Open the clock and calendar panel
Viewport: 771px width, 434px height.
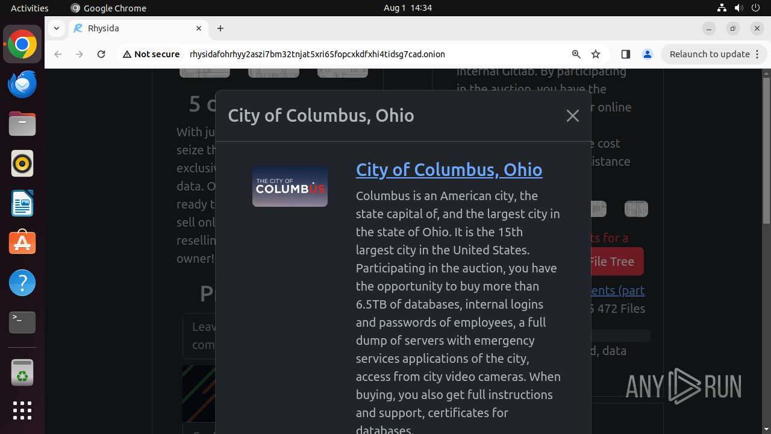pos(408,8)
